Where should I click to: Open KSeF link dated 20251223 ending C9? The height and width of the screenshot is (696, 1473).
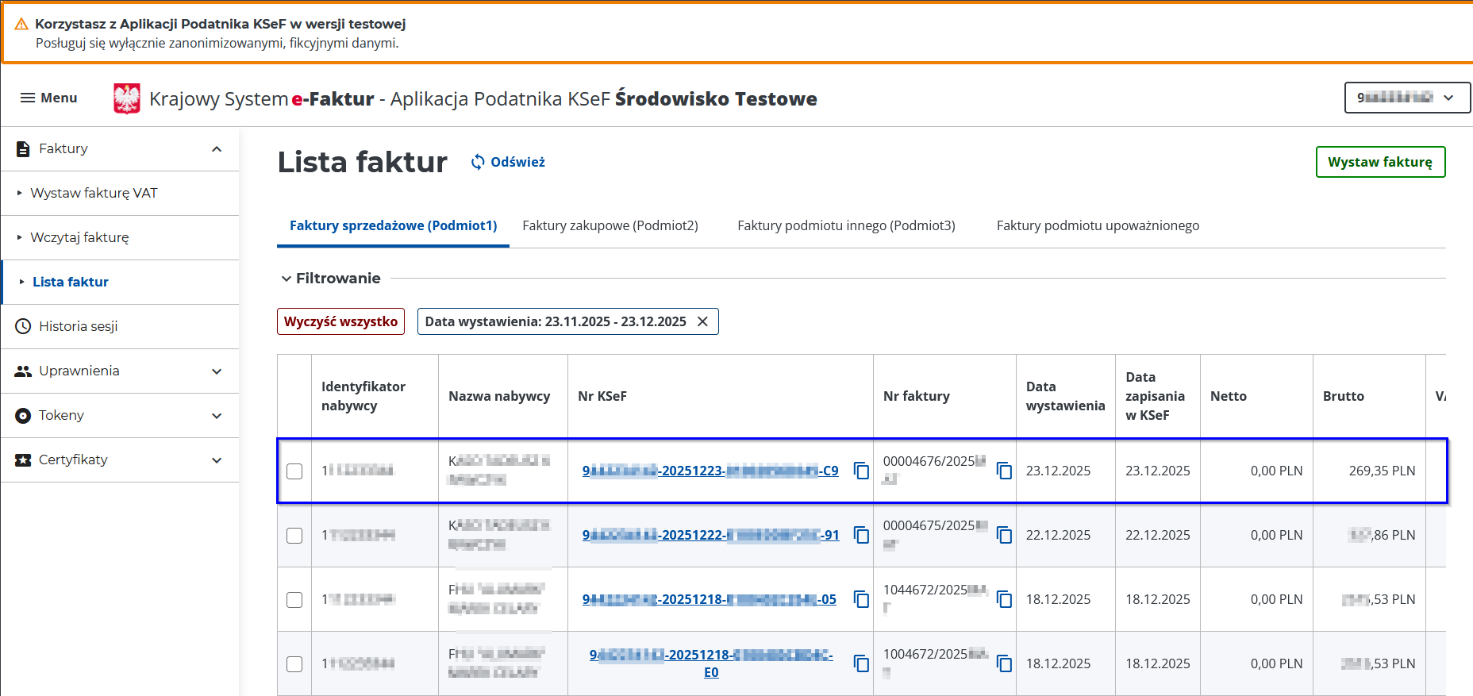click(x=710, y=471)
